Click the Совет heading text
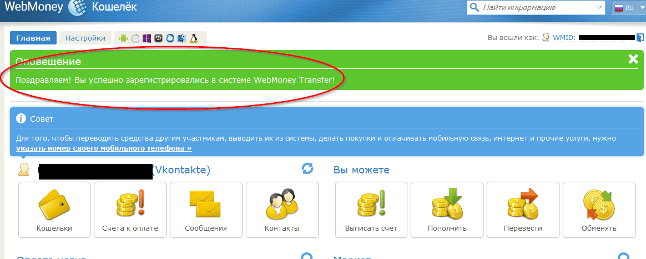646x259 pixels. 42,119
